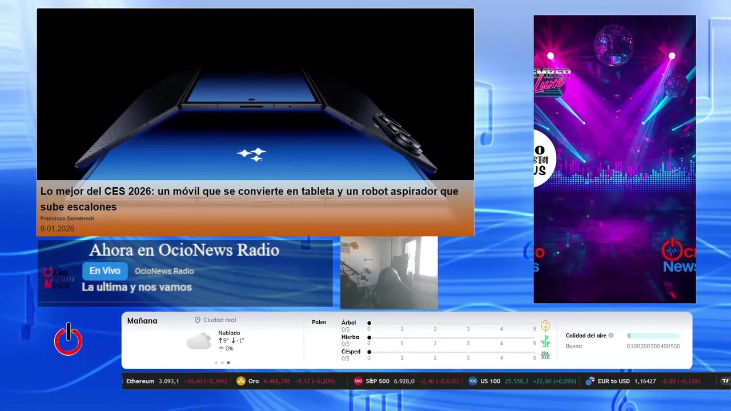Click the EUR to USD ticker name
The height and width of the screenshot is (411, 731).
coord(613,381)
